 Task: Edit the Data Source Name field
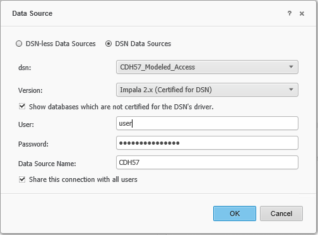coord(207,162)
